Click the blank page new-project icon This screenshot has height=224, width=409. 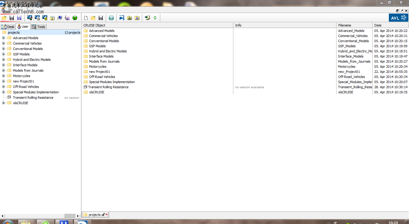point(86,18)
